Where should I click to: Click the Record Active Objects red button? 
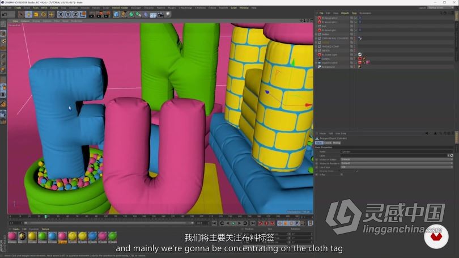[261, 223]
